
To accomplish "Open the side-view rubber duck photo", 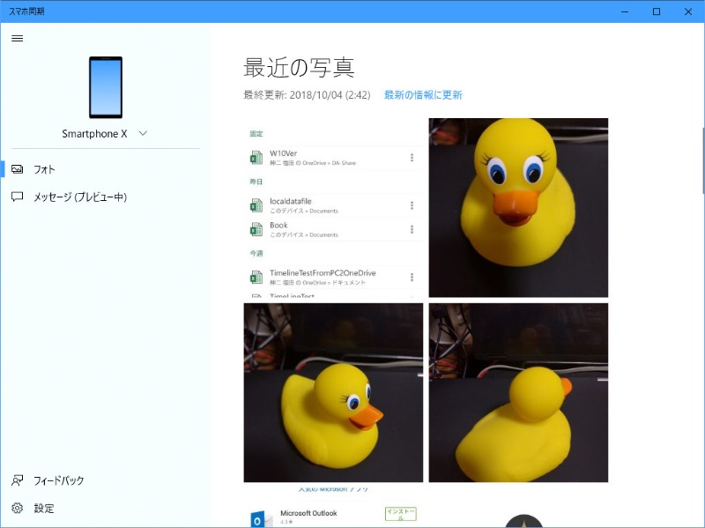I will (333, 393).
